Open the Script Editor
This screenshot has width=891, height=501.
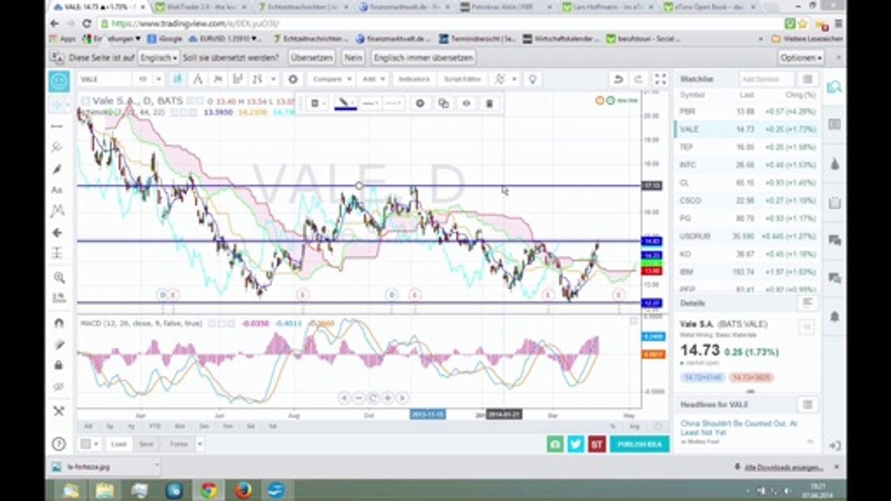(462, 79)
